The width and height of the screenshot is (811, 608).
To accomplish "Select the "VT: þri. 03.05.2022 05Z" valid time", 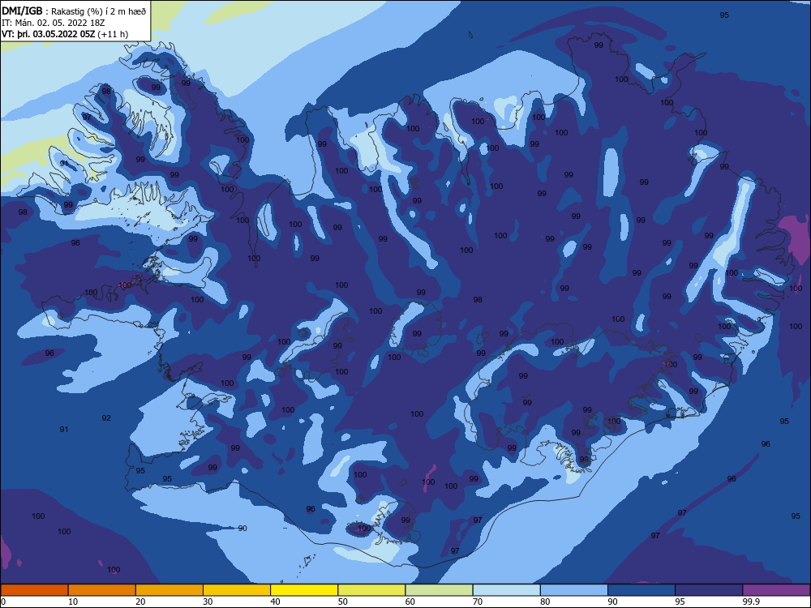I will coord(48,34).
